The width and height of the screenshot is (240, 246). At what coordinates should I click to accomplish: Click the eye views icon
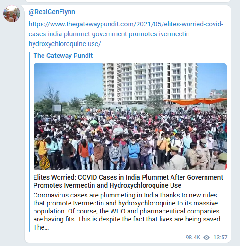coord(206,238)
